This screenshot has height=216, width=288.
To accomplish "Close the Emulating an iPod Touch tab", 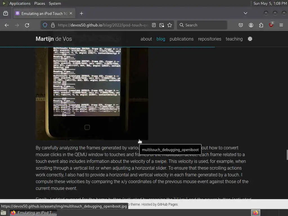I will tap(71, 13).
